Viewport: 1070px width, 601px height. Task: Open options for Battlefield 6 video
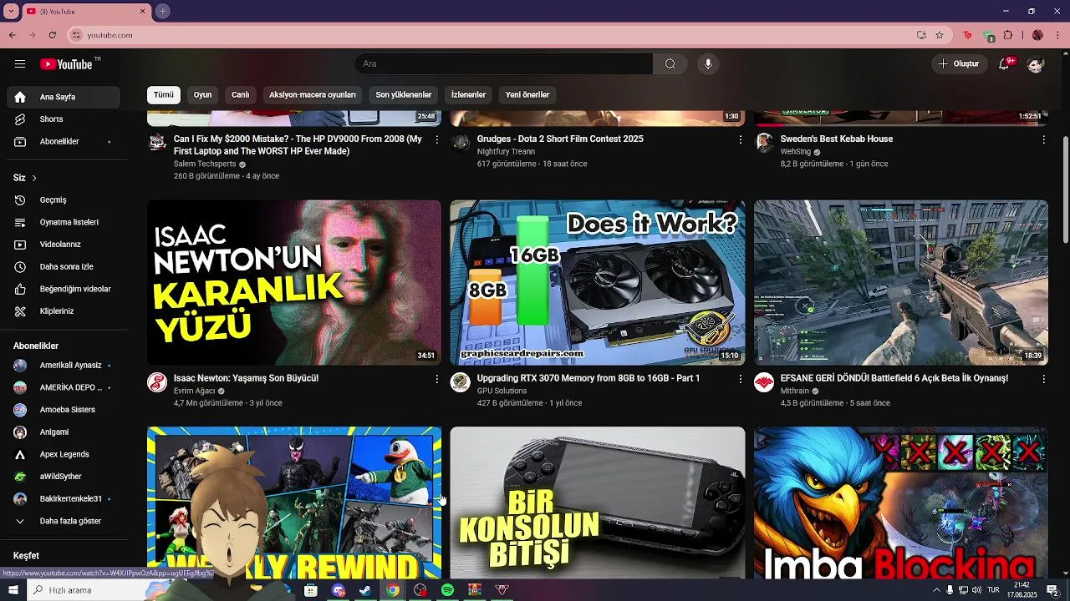1043,379
